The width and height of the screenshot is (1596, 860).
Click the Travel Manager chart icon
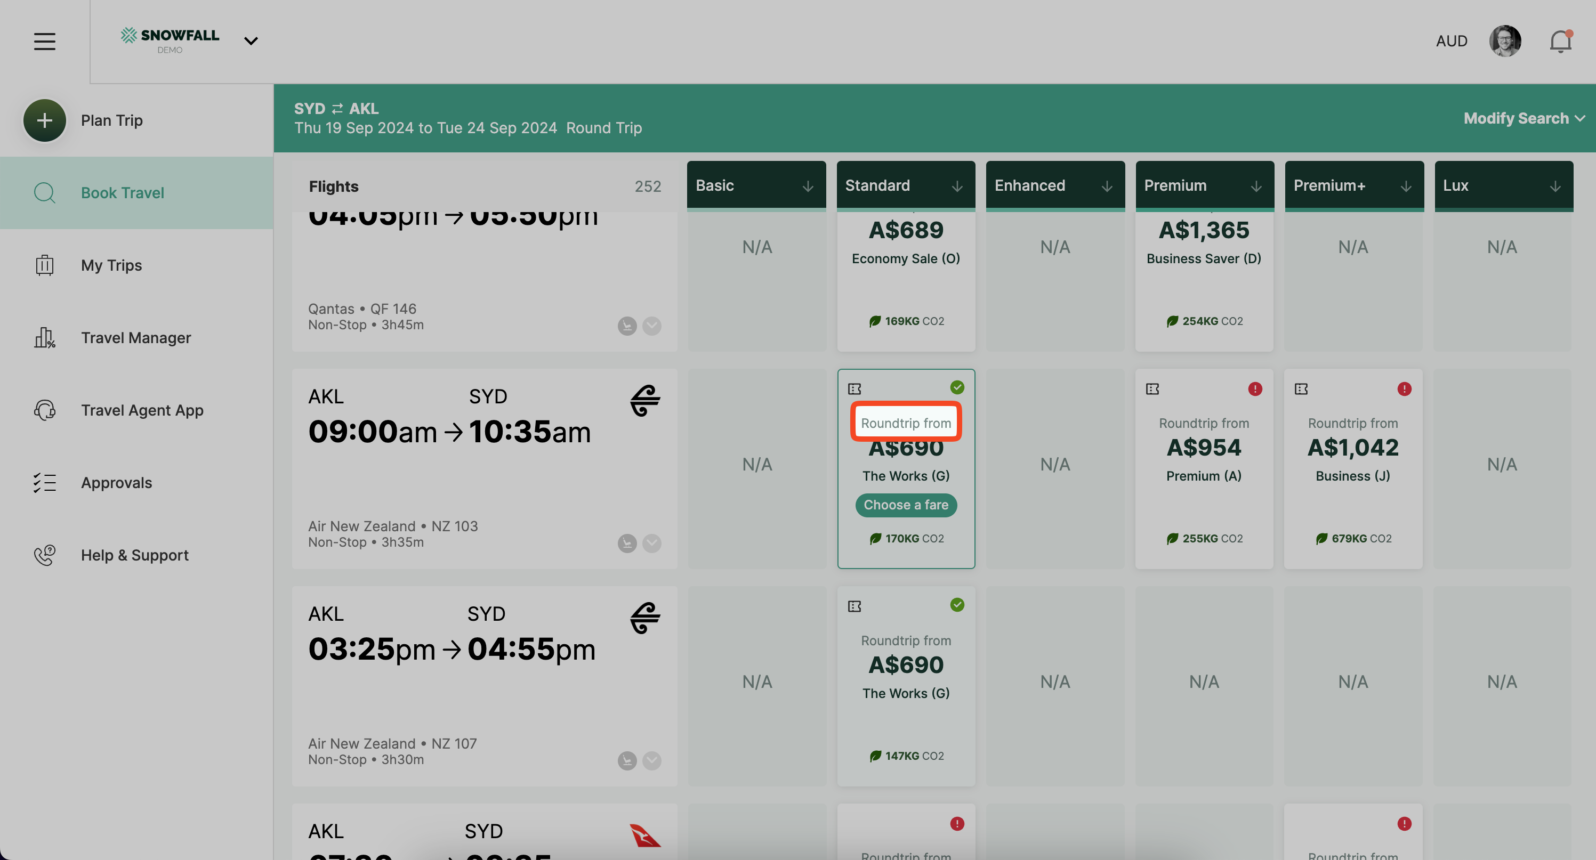pos(45,337)
